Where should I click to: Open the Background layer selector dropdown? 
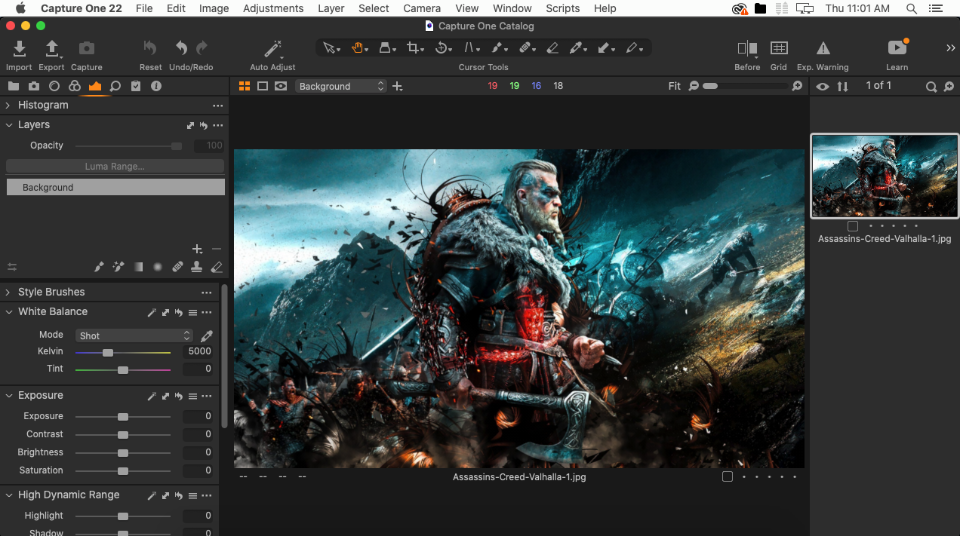[341, 86]
